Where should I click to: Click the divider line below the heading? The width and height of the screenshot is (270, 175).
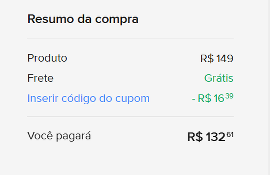[130, 39]
